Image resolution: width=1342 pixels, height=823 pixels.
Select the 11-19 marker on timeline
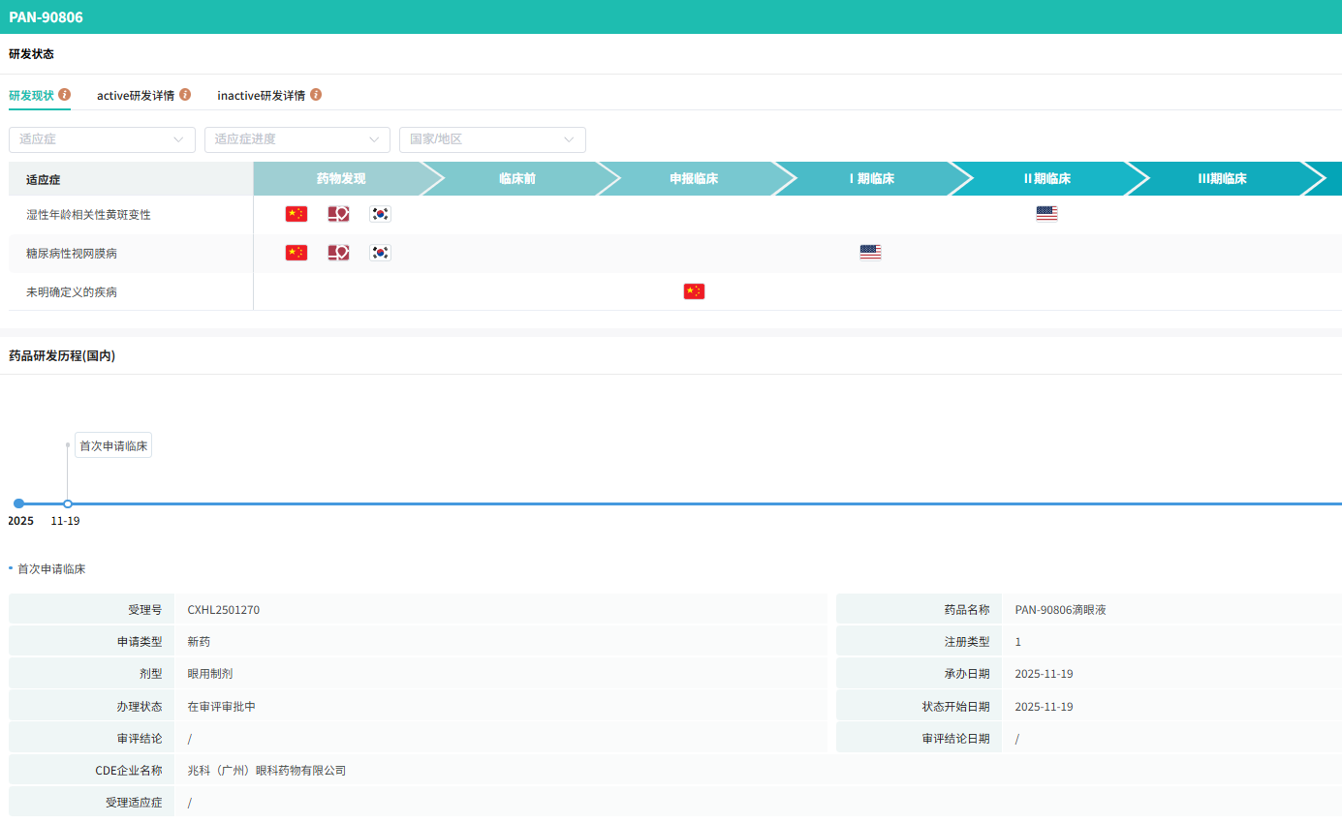coord(68,503)
